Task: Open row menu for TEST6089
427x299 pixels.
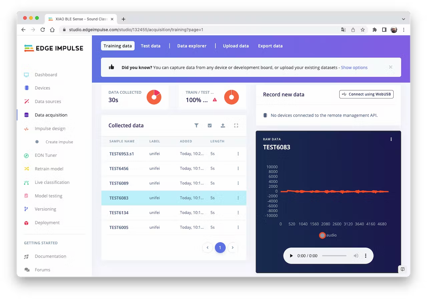Action: coord(238,183)
